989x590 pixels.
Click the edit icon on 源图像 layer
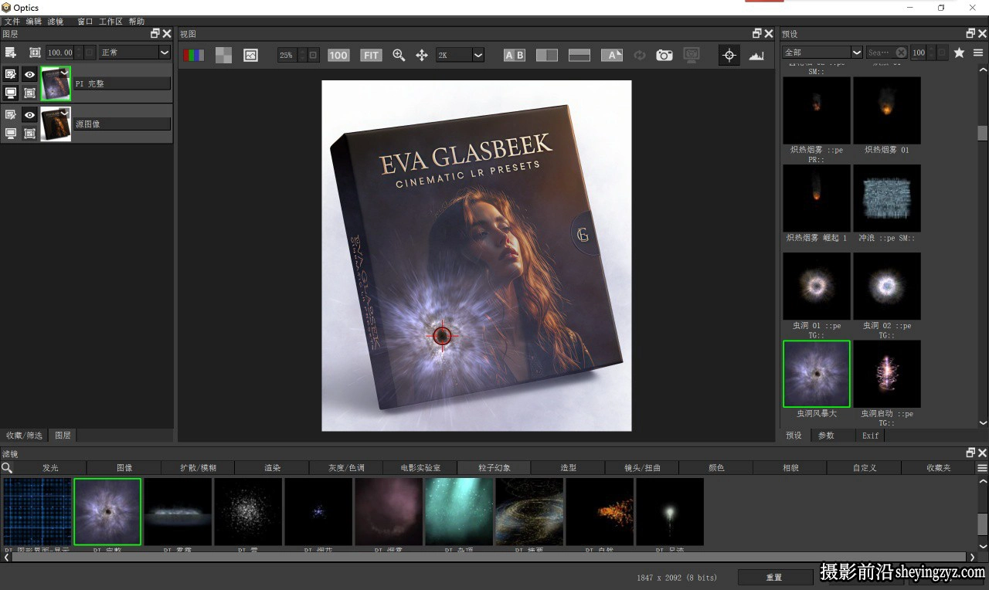(x=11, y=115)
